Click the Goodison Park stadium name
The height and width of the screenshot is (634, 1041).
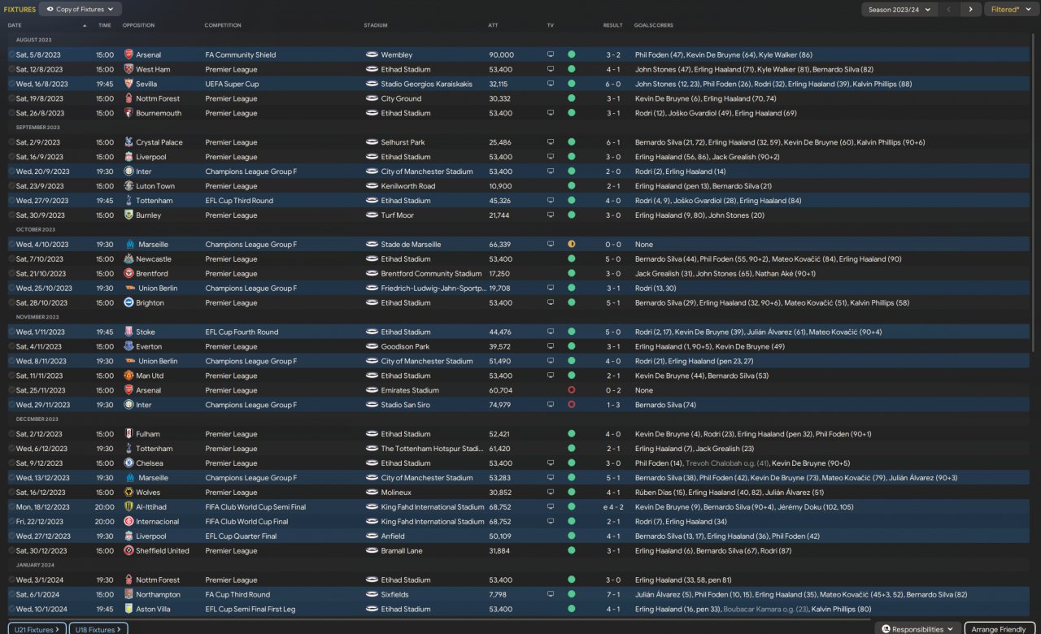(405, 346)
